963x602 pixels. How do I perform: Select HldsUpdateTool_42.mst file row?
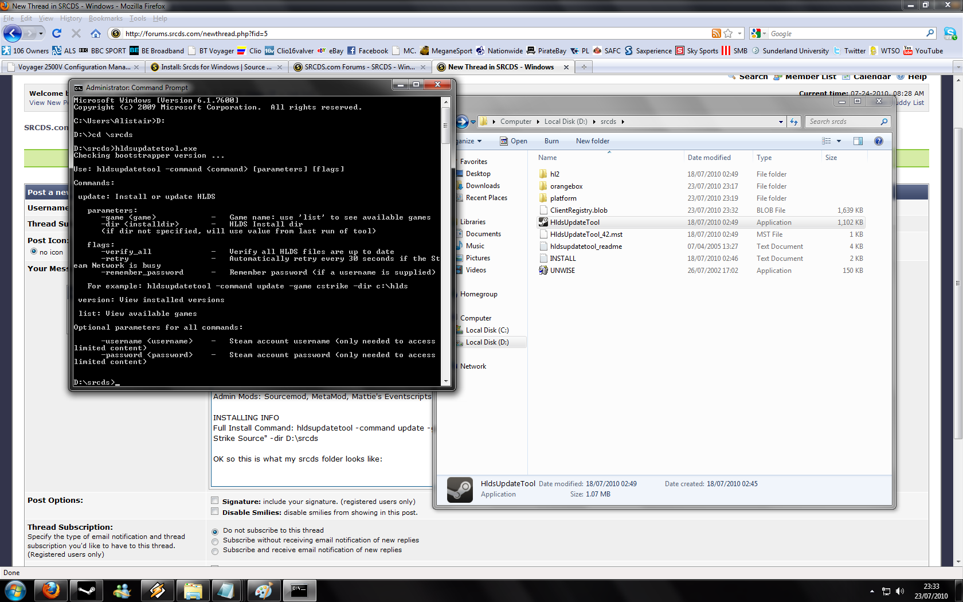click(701, 234)
